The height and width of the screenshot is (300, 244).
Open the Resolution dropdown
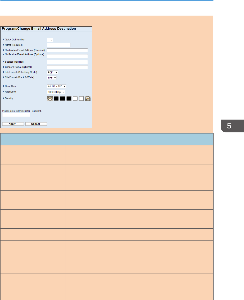[56, 92]
